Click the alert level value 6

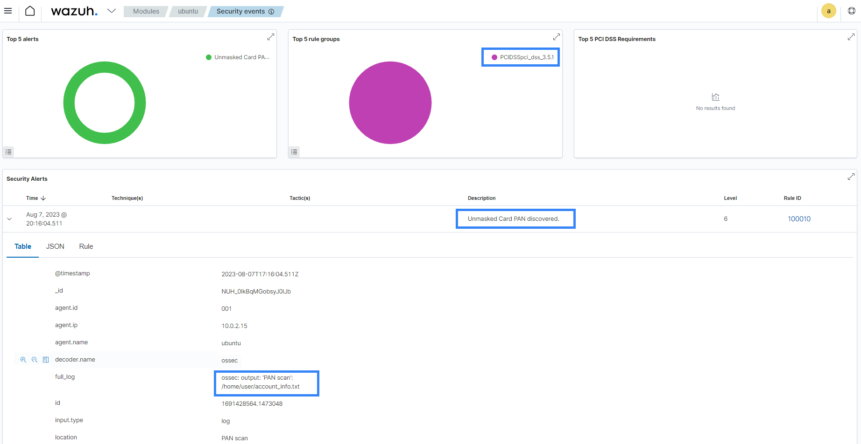(x=726, y=219)
